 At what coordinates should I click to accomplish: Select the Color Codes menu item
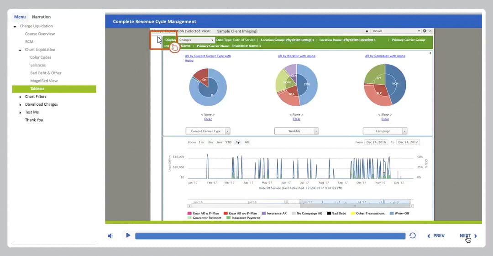click(x=41, y=57)
